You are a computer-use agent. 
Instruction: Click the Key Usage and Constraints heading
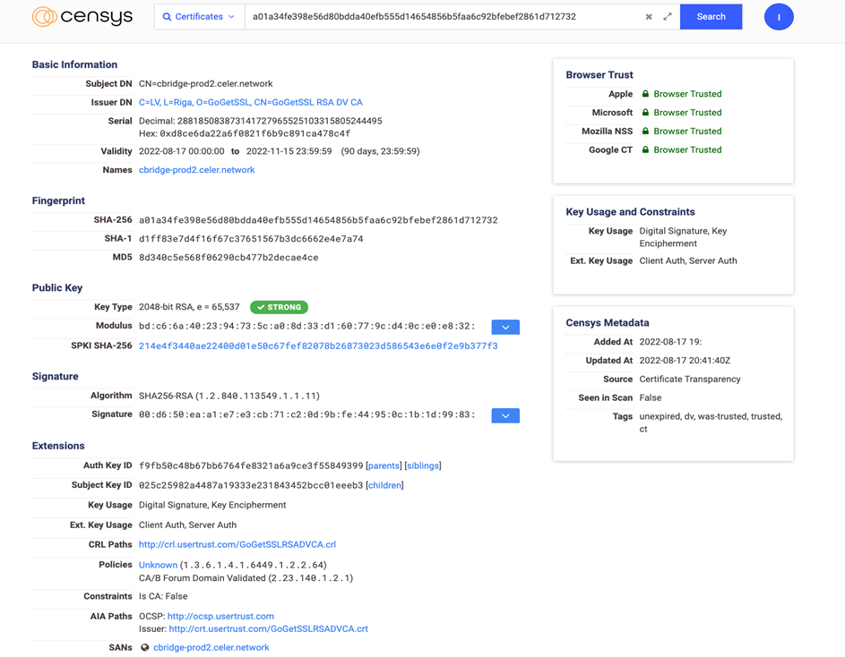(630, 211)
